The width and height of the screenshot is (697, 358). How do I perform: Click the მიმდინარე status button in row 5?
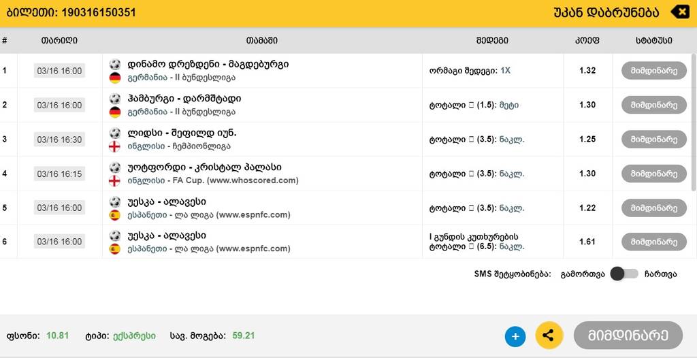point(654,208)
